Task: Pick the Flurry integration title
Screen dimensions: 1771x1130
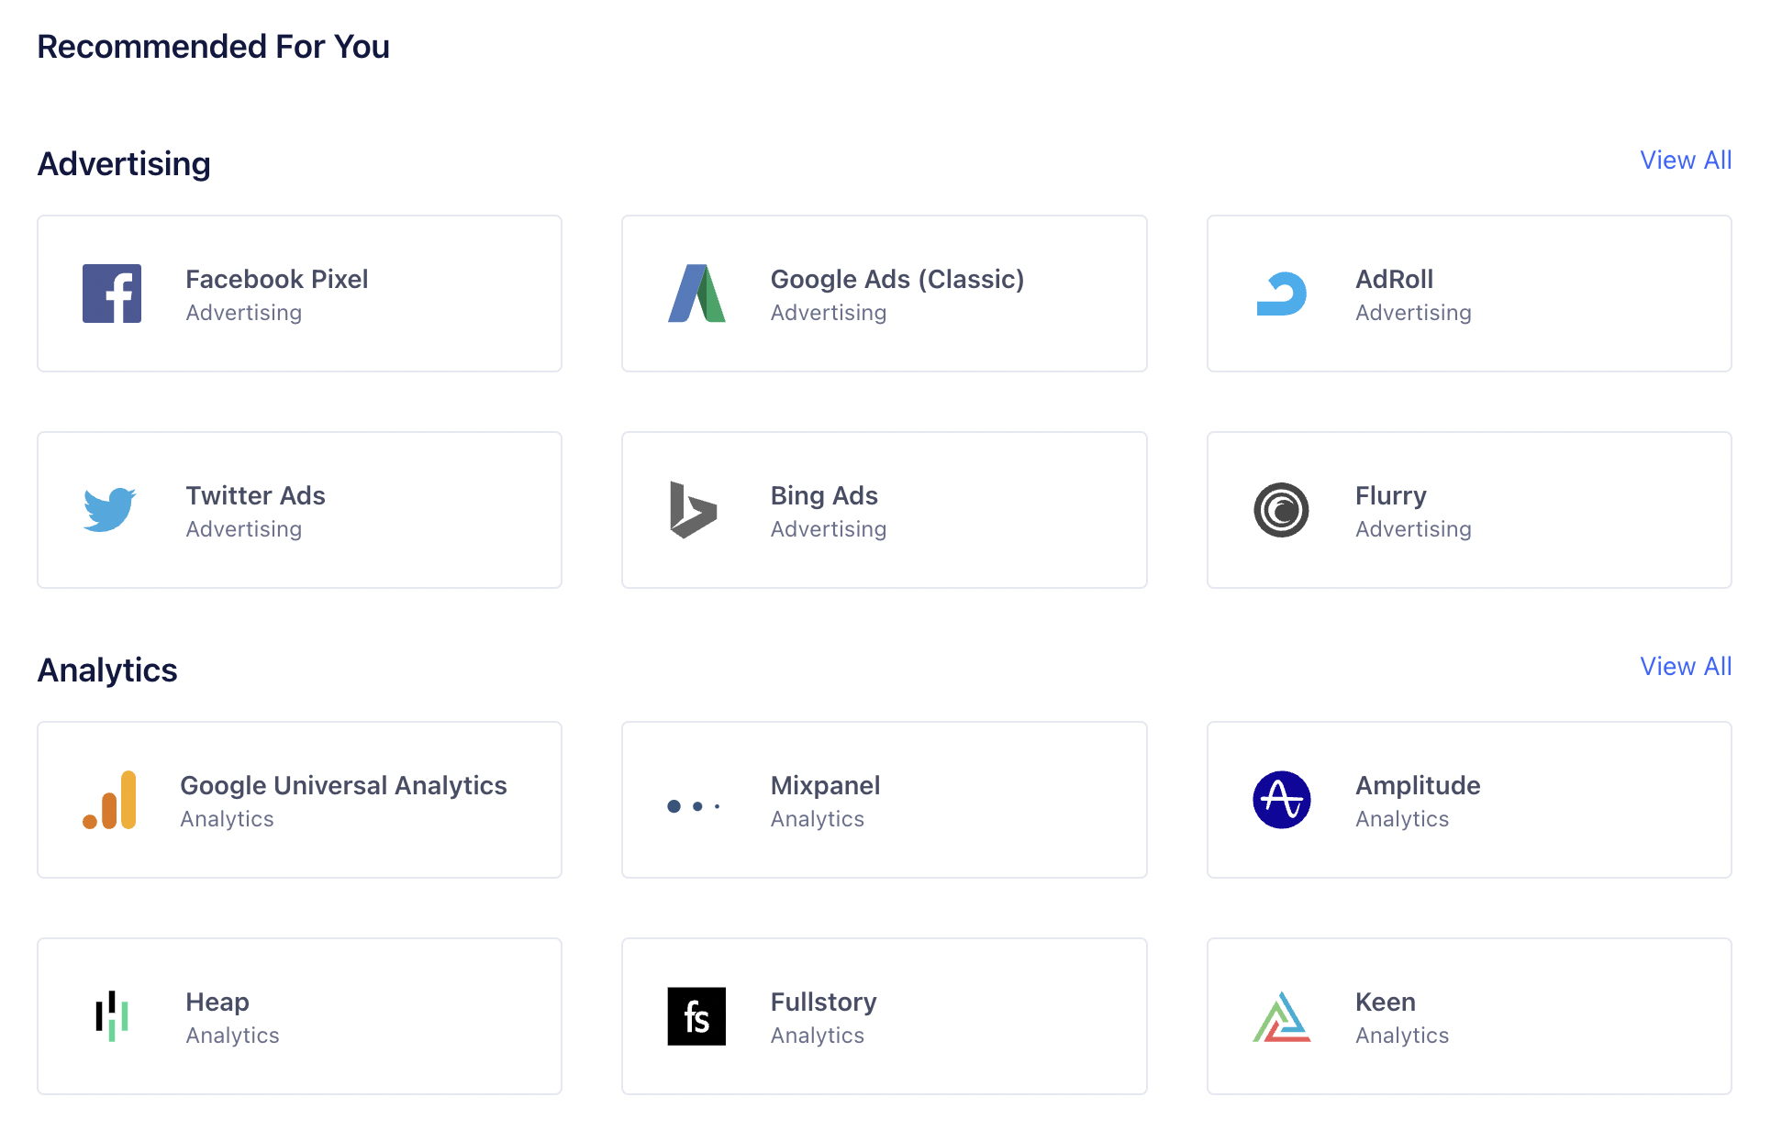Action: click(x=1391, y=495)
